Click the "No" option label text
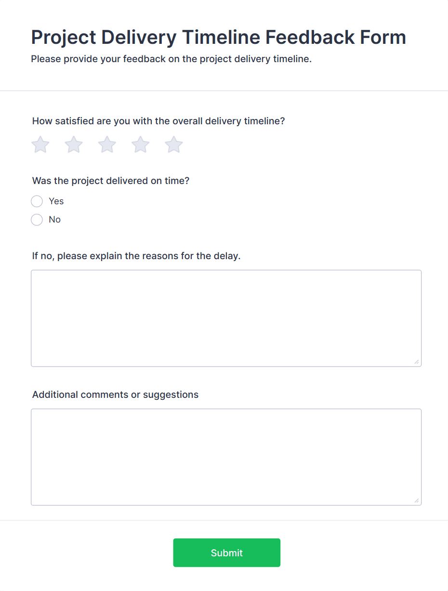448x591 pixels. [x=54, y=220]
